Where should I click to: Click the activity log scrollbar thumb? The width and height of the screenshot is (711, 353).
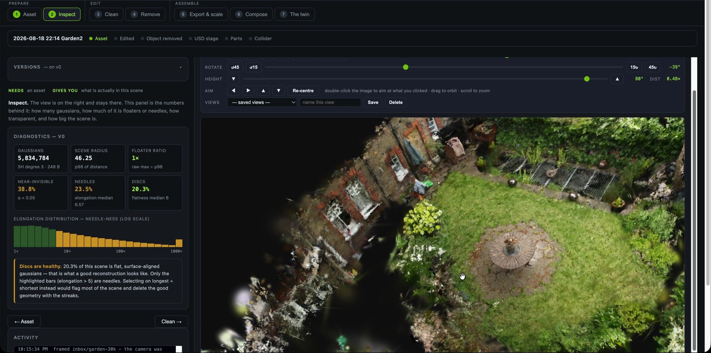click(179, 349)
